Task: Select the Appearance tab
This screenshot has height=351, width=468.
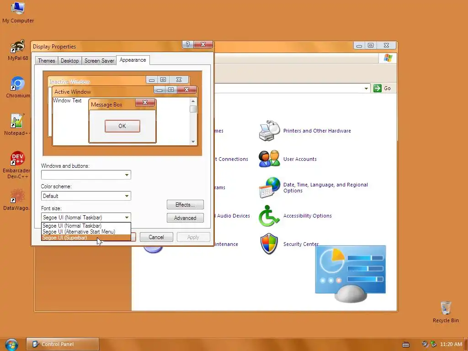Action: pyautogui.click(x=133, y=60)
